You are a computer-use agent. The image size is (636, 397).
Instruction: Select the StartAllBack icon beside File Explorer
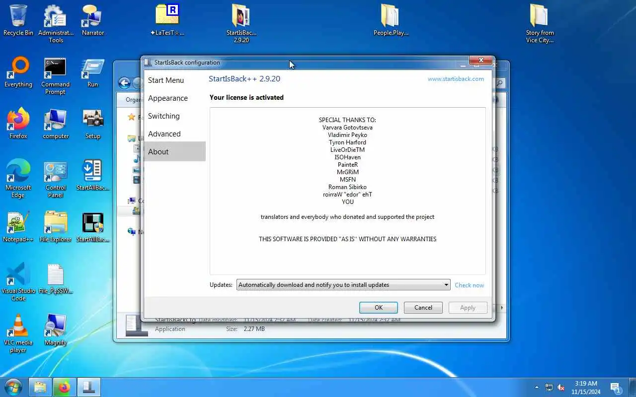point(93,226)
